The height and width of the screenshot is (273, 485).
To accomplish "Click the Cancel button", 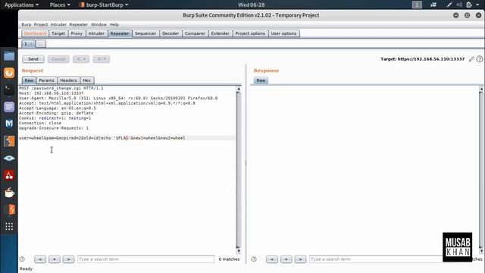I will (58, 59).
